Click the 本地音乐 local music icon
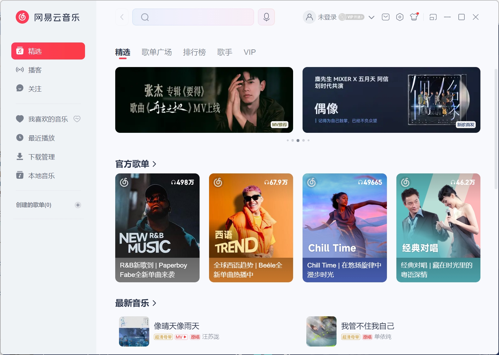The width and height of the screenshot is (499, 355). (20, 175)
